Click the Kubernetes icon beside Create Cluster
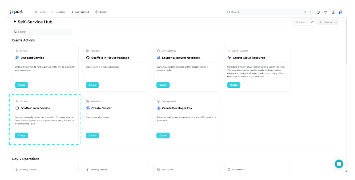 (x=88, y=108)
